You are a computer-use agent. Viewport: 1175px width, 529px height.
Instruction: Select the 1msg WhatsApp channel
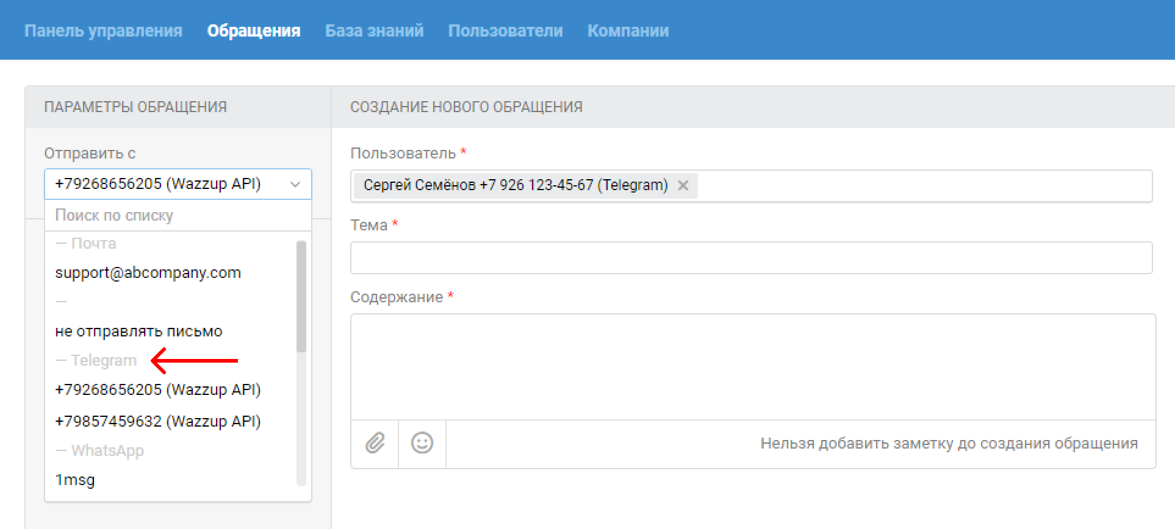pos(75,480)
